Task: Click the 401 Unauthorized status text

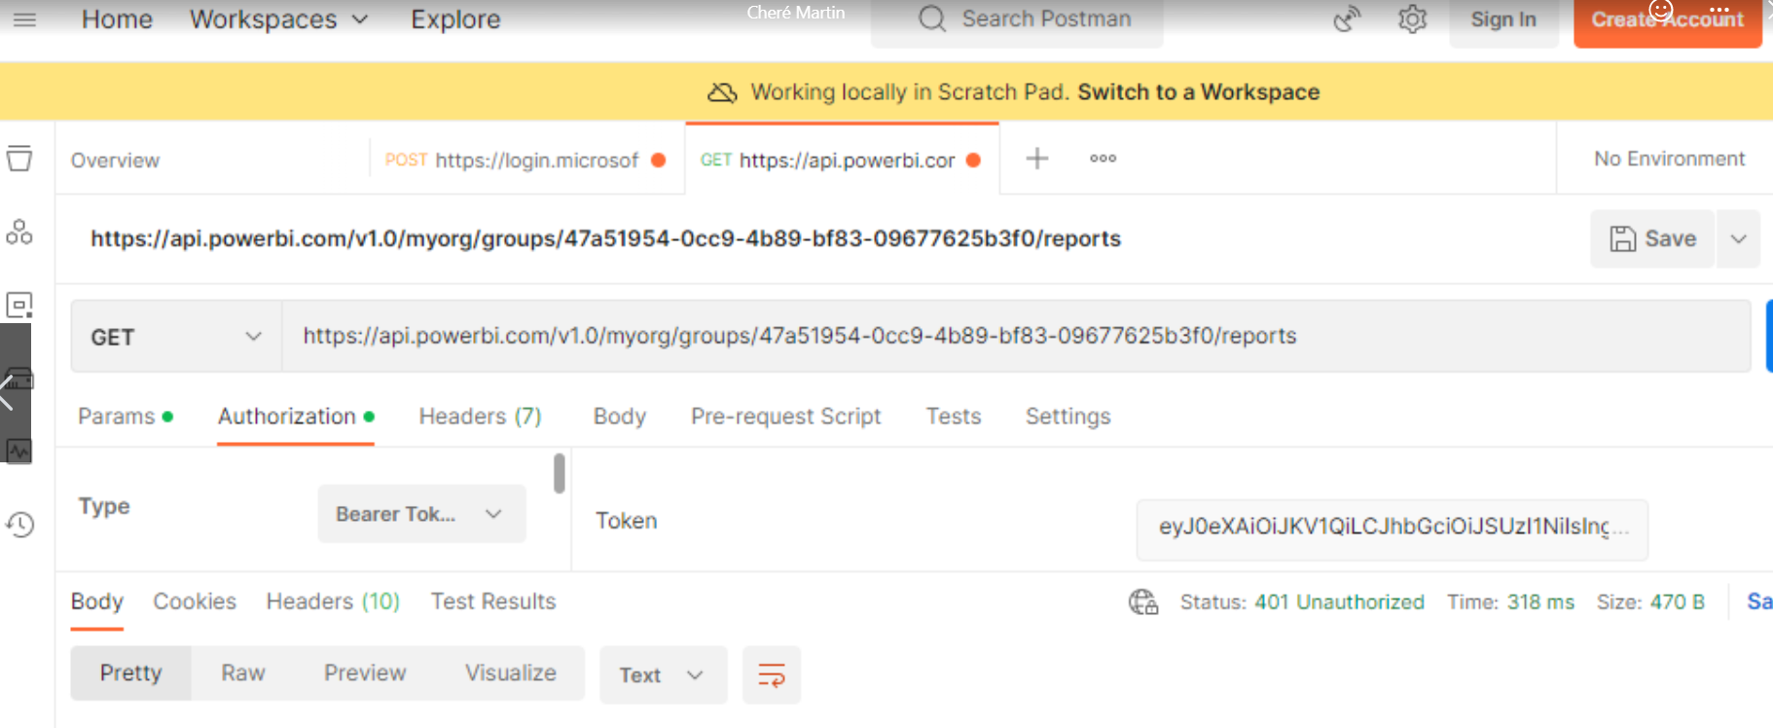Action: [x=1339, y=602]
